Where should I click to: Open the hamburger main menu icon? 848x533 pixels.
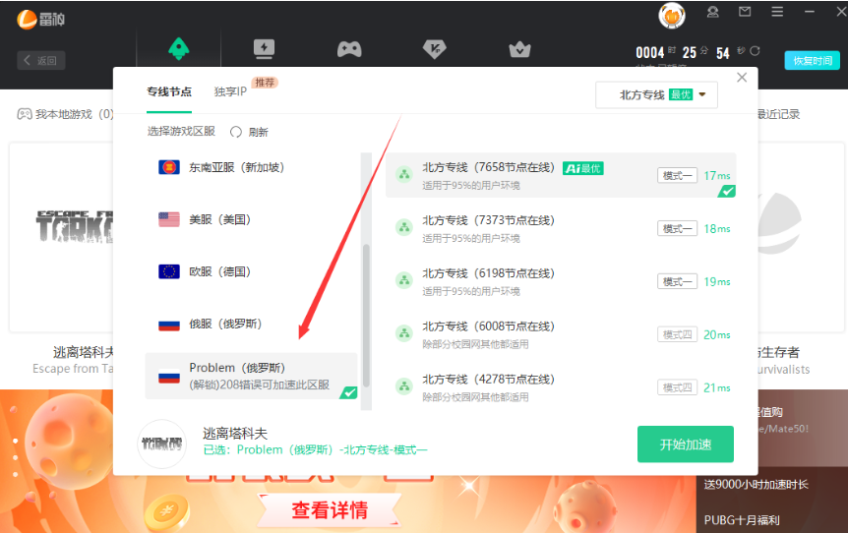click(777, 12)
